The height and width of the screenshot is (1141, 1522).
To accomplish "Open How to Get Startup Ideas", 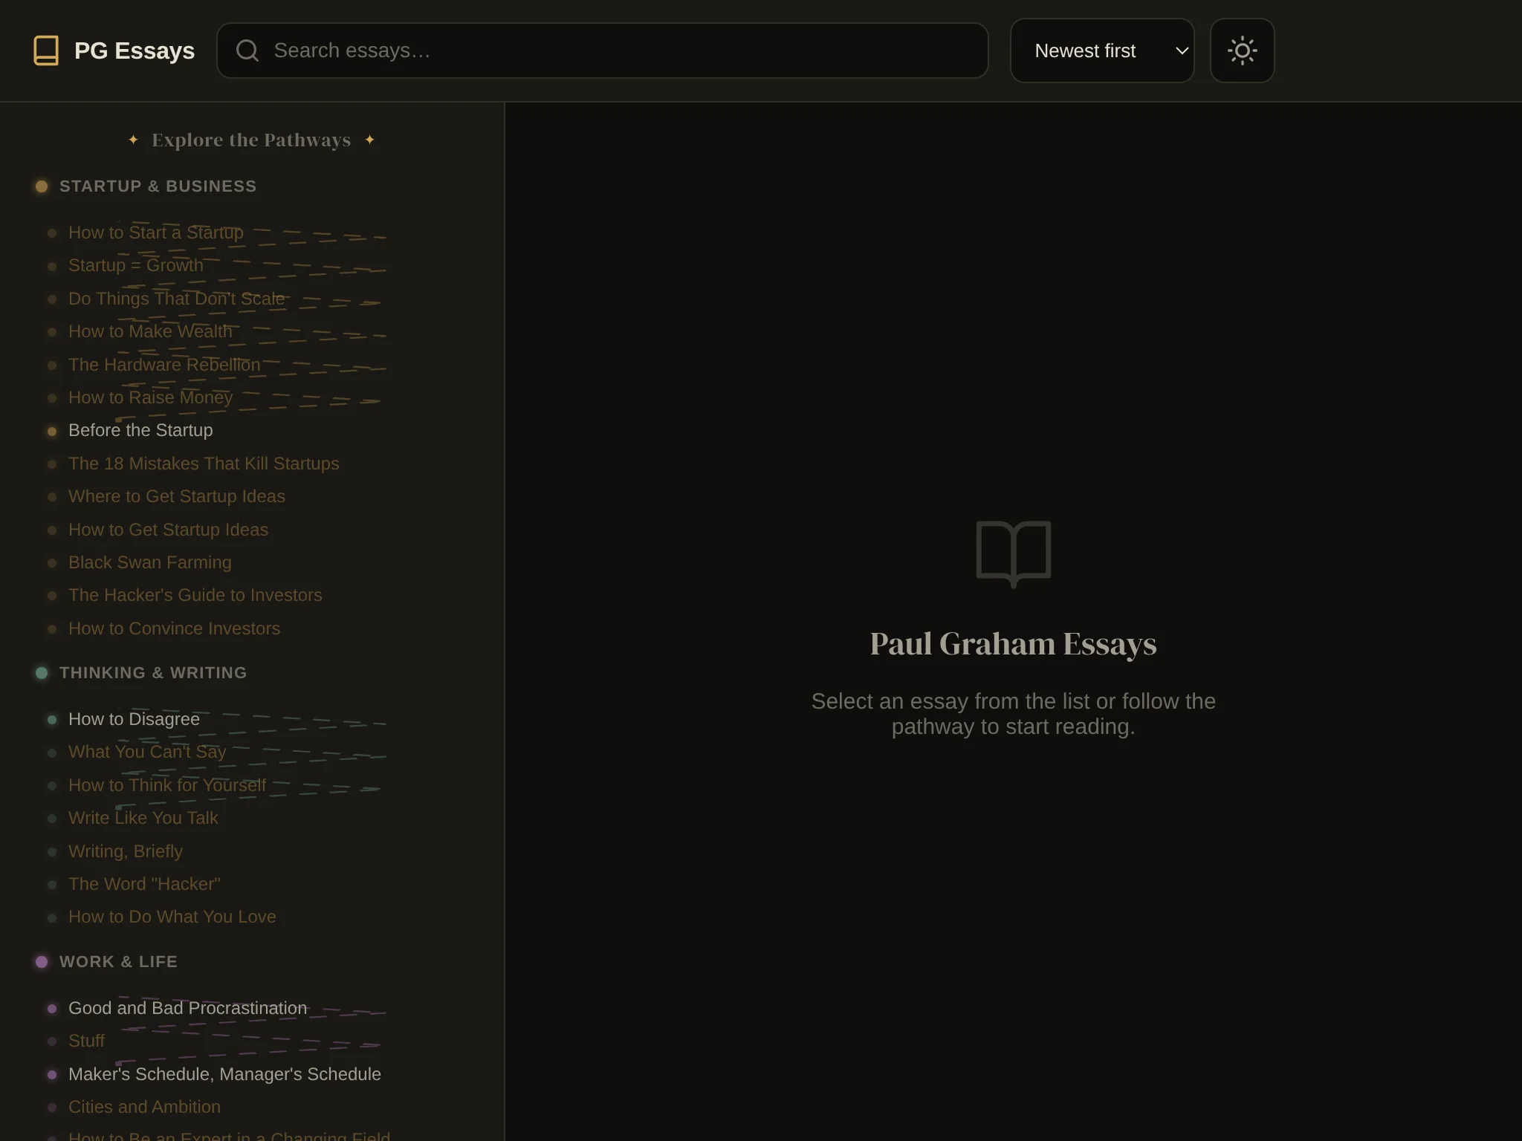I will (168, 530).
